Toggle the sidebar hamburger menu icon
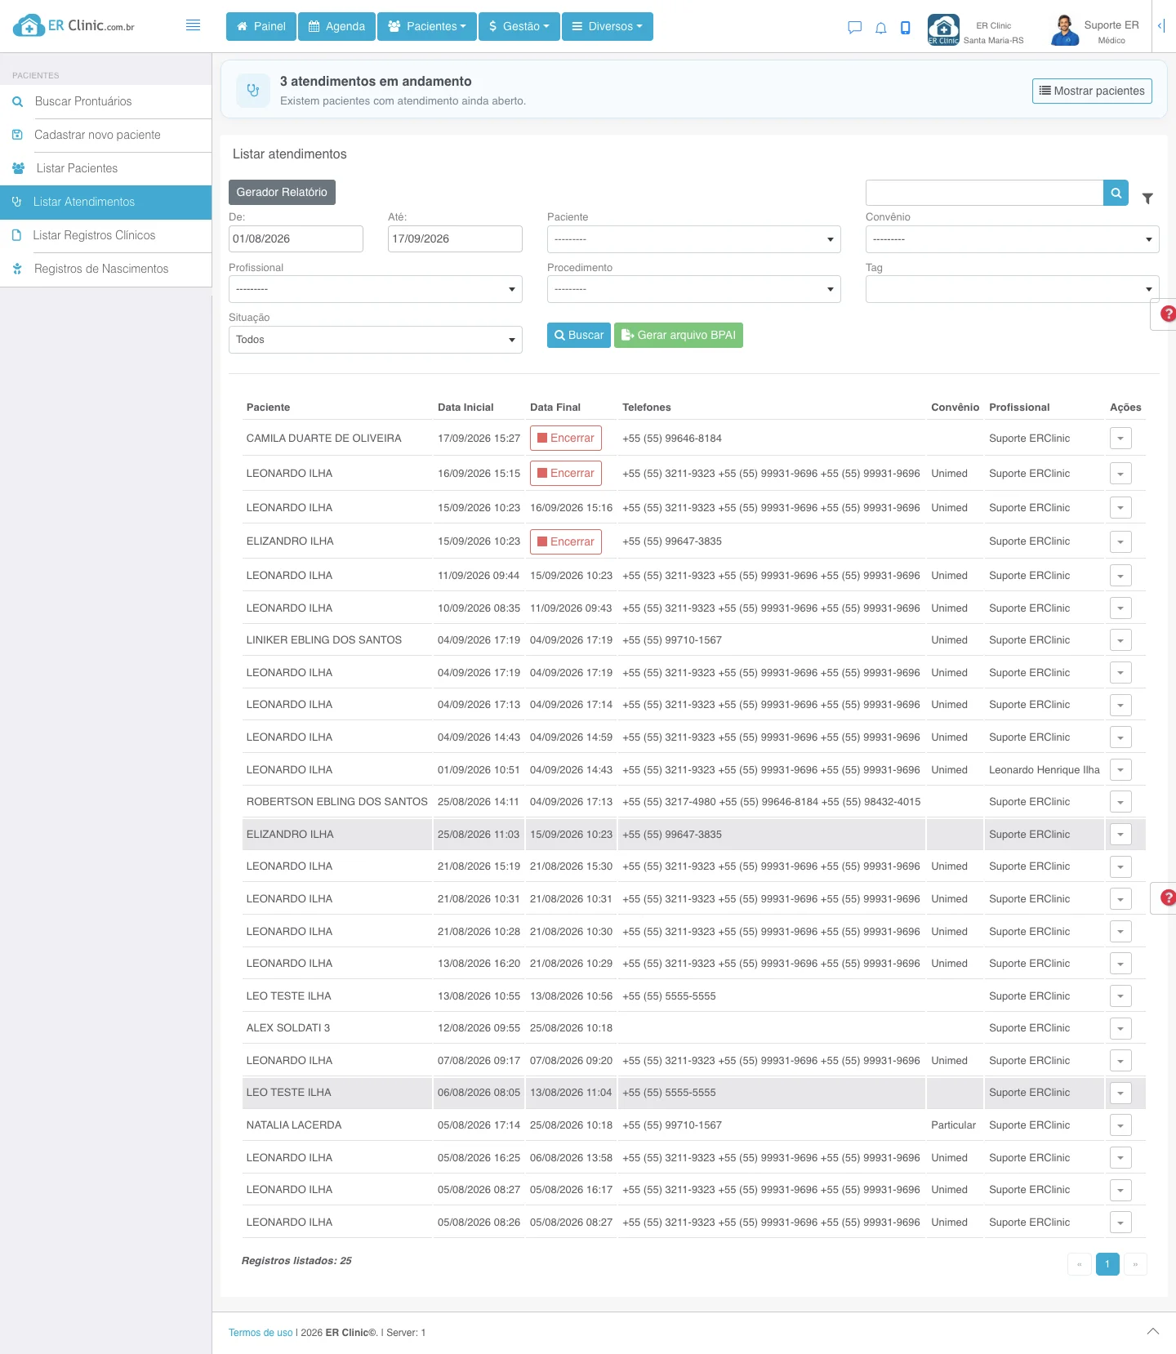This screenshot has width=1176, height=1354. [x=193, y=25]
